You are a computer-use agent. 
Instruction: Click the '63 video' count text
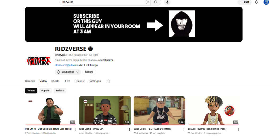point(94,55)
